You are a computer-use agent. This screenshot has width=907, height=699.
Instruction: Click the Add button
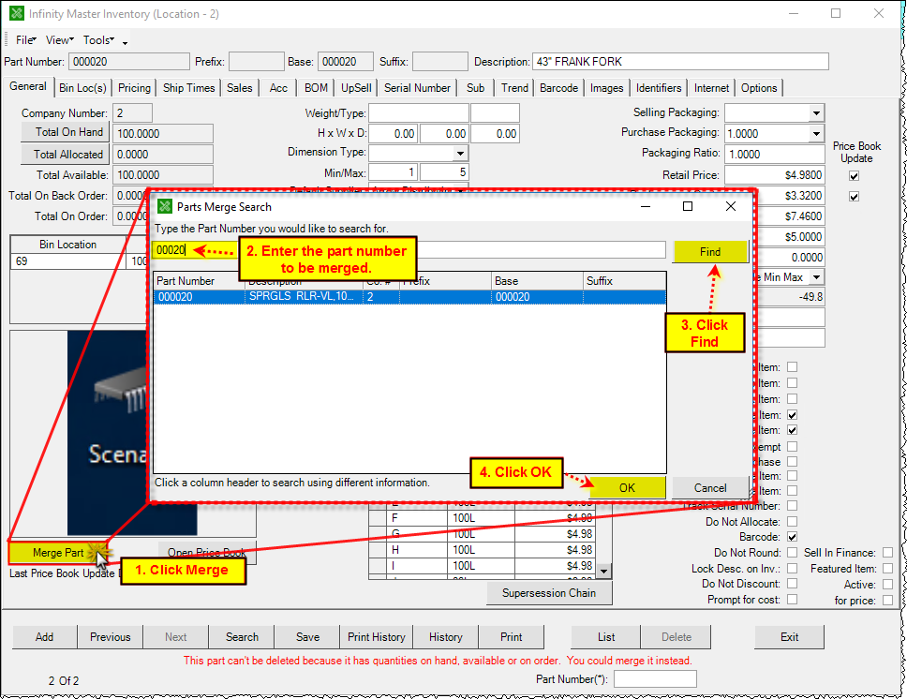pyautogui.click(x=45, y=637)
